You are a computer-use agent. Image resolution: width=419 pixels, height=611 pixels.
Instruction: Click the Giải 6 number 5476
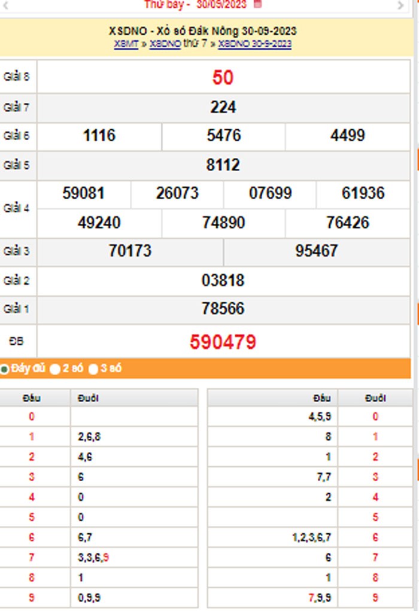point(223,135)
